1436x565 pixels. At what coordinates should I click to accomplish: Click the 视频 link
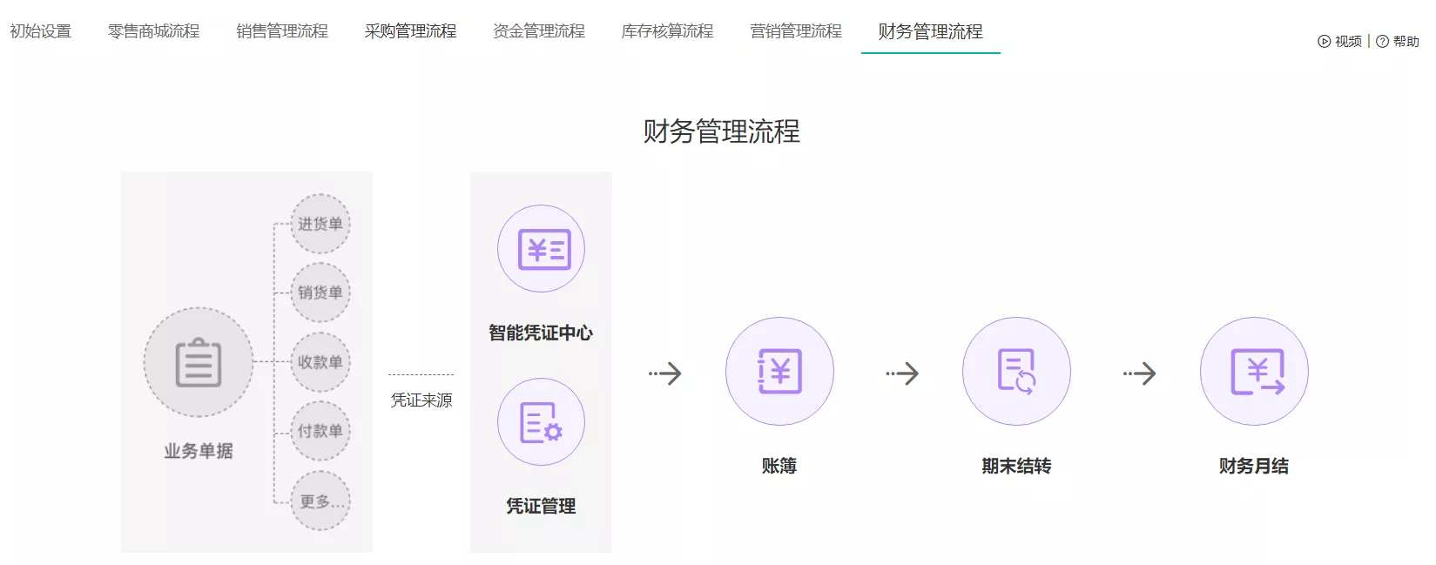pos(1348,41)
